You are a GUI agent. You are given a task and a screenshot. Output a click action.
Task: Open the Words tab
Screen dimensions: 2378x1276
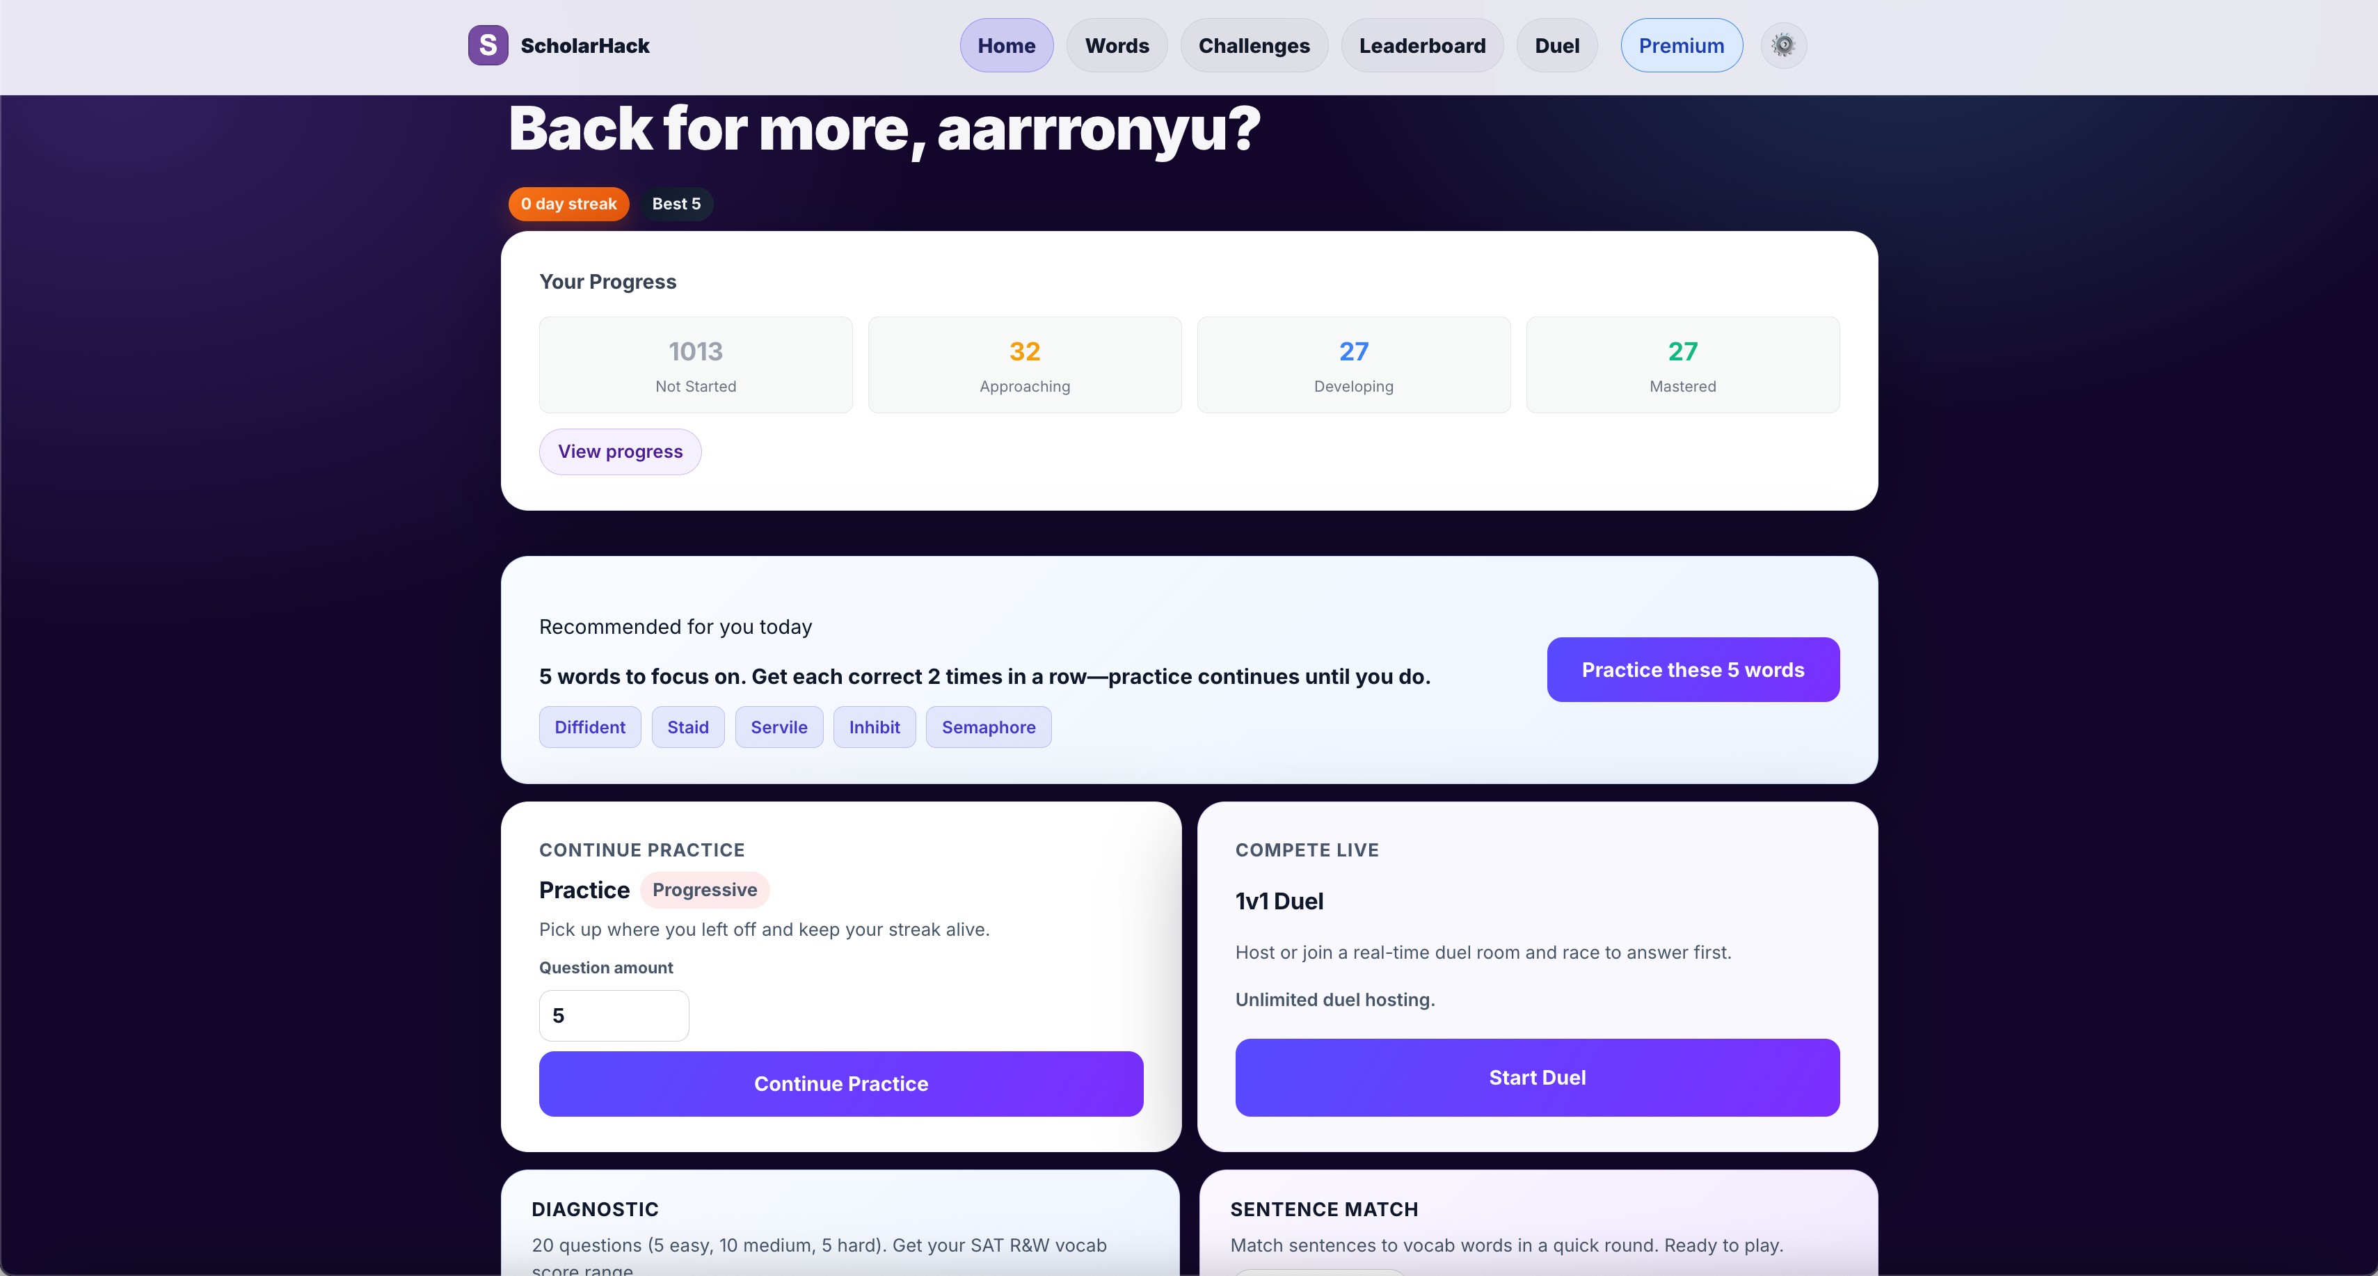pyautogui.click(x=1116, y=45)
